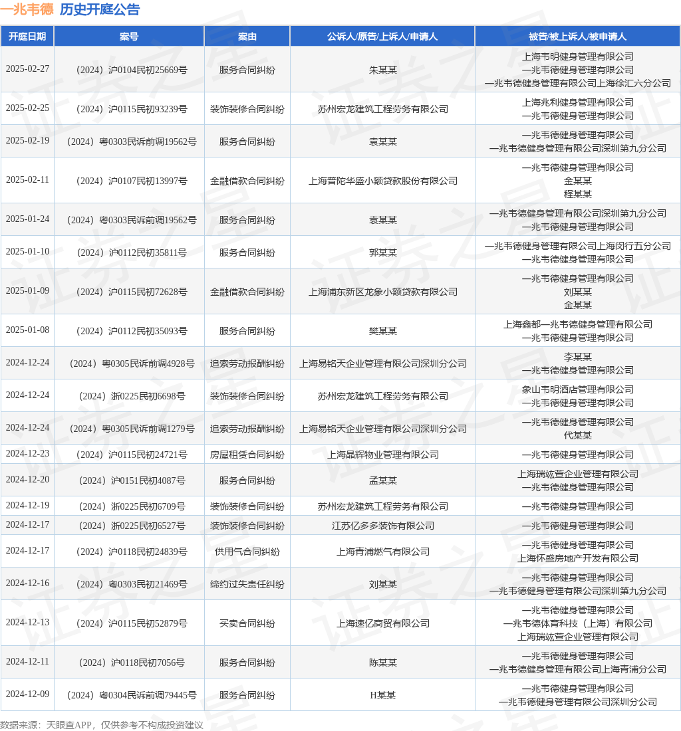Click plaintiff 孟某某
Viewport: 681px width, 731px height.
pyautogui.click(x=382, y=480)
